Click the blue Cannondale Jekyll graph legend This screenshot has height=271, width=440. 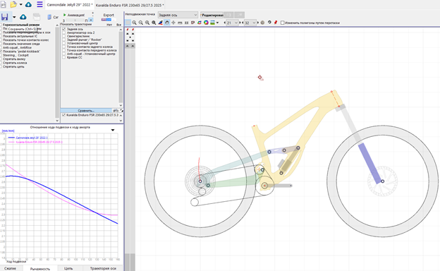tap(28, 138)
